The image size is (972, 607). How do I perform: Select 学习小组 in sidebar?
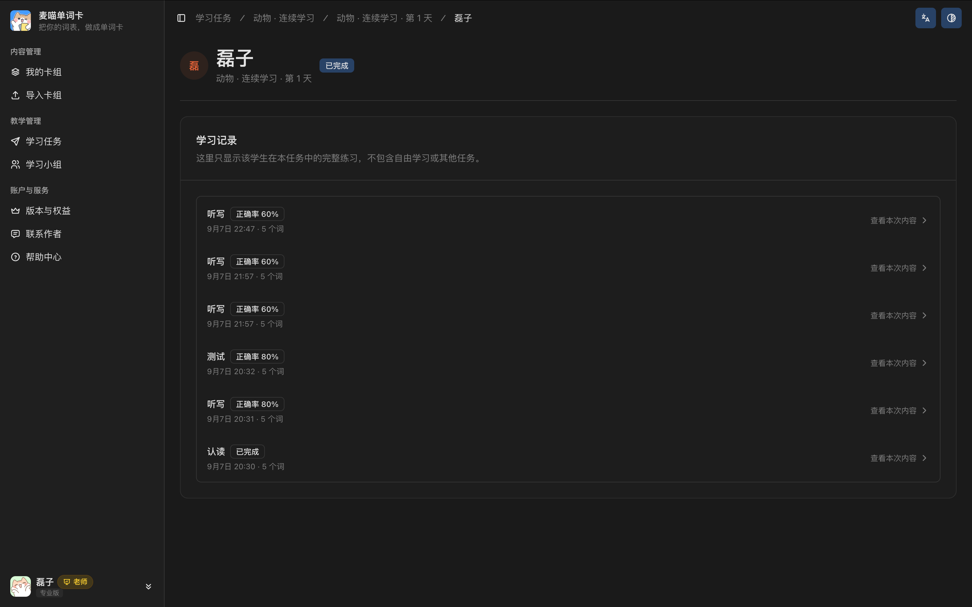click(82, 164)
